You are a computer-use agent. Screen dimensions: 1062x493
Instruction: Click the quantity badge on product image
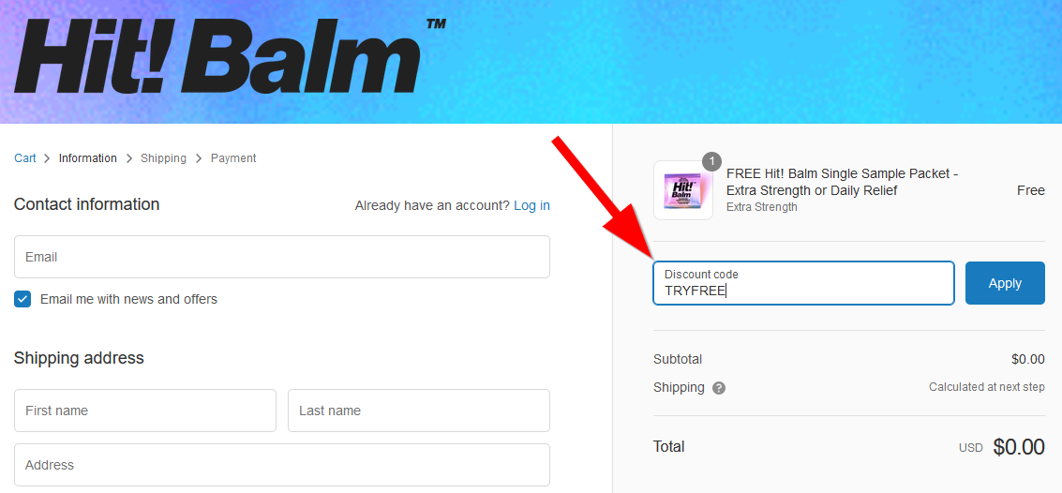[x=711, y=162]
